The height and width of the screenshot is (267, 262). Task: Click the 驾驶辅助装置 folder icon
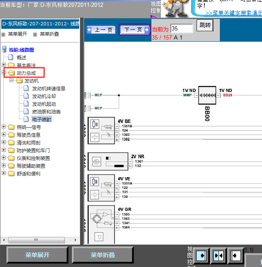pyautogui.click(x=11, y=166)
